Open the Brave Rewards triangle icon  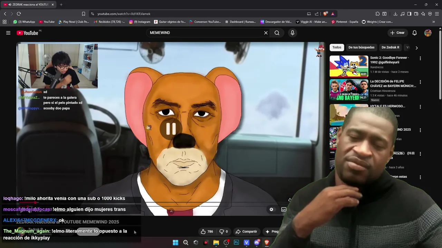pos(333,14)
